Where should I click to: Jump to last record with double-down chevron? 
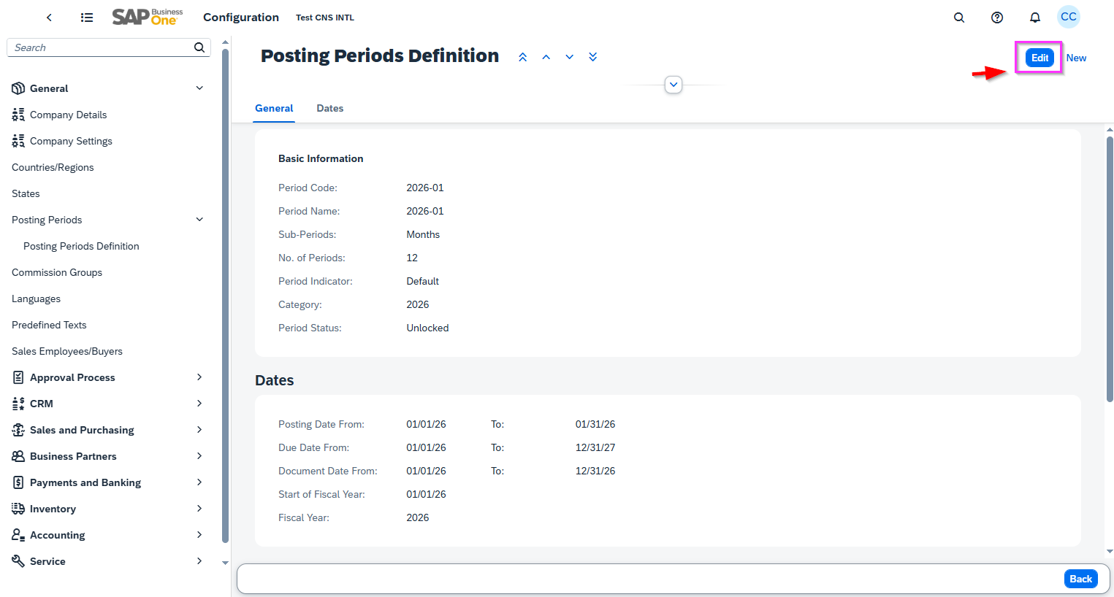[592, 56]
